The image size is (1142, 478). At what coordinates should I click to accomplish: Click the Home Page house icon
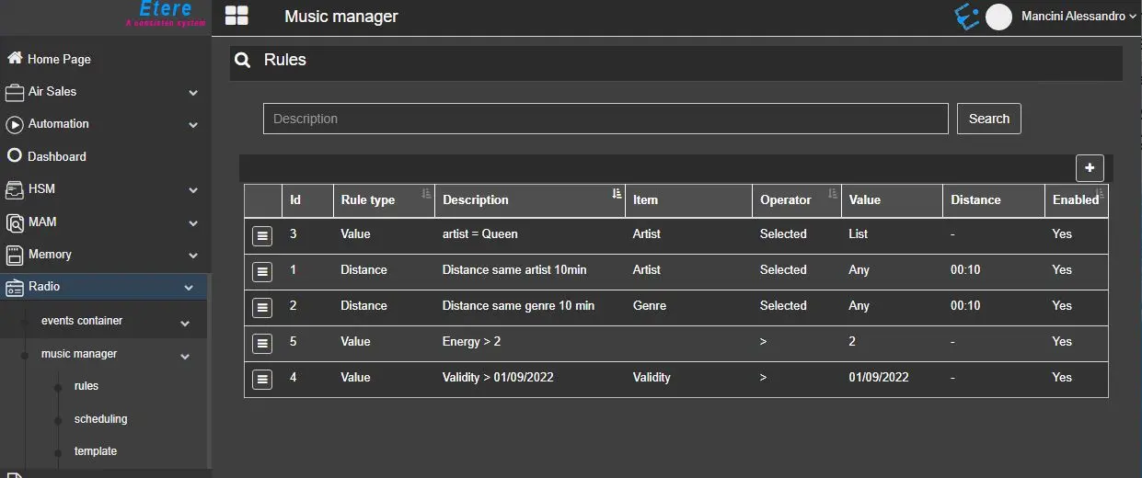pos(15,58)
